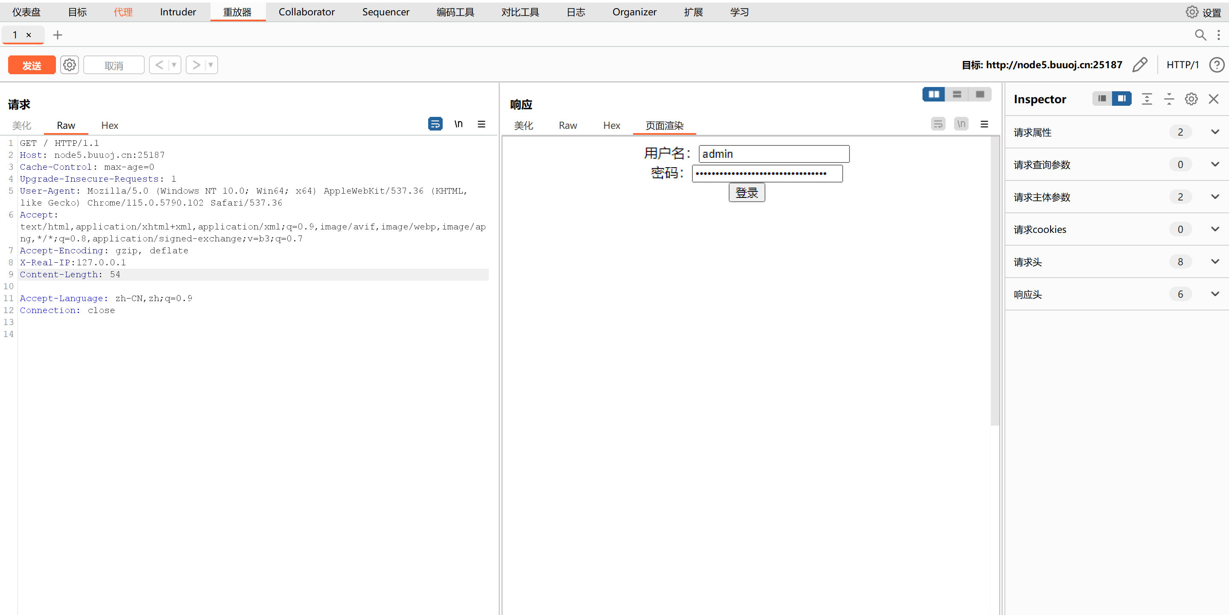Open the history back dropdown arrow

tap(174, 65)
